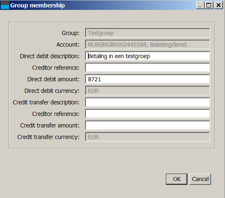This screenshot has height=198, width=225.
Task: Confirm the dialog with OK
Action: point(177,179)
